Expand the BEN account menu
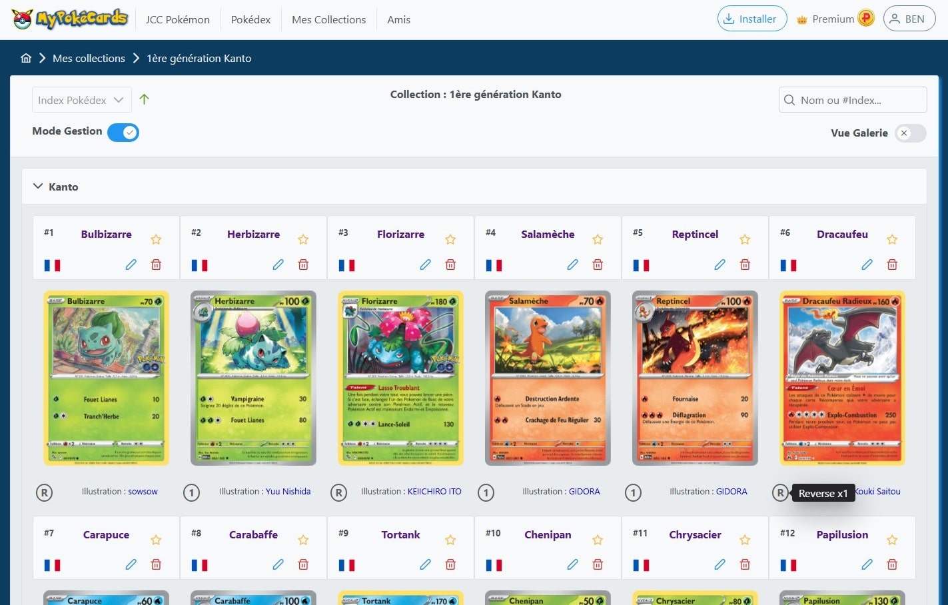The height and width of the screenshot is (605, 948). (909, 18)
